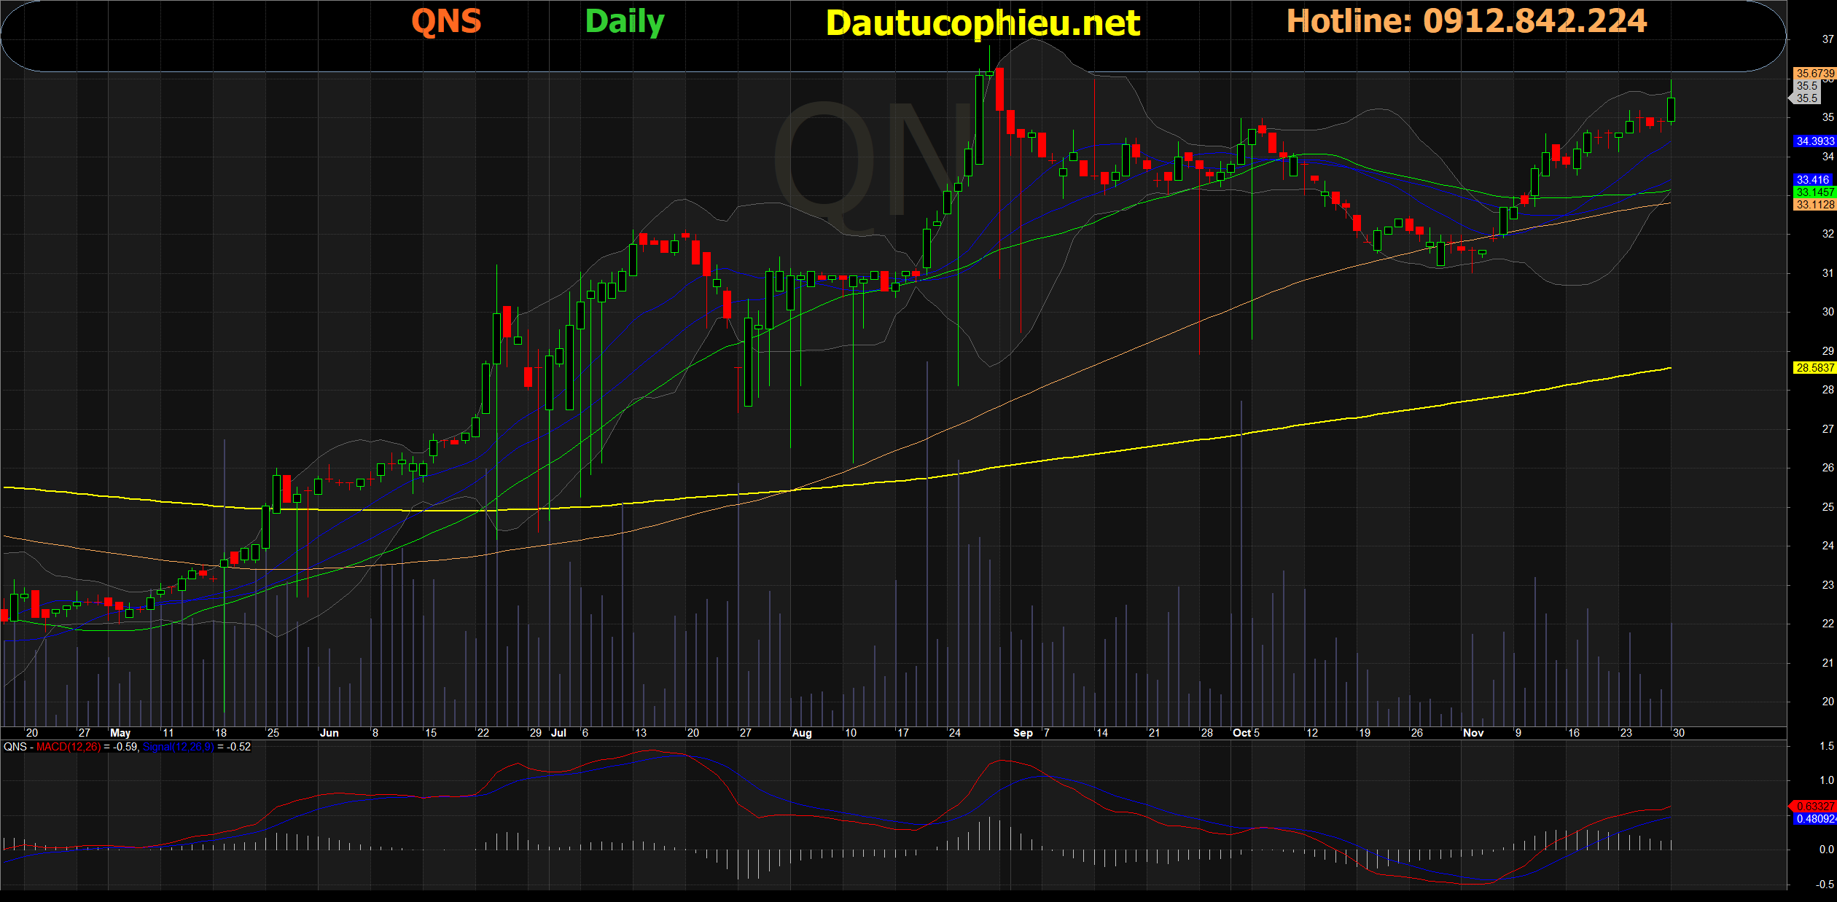Click the Sep marker on date axis
This screenshot has height=902, width=1837.
click(1022, 733)
